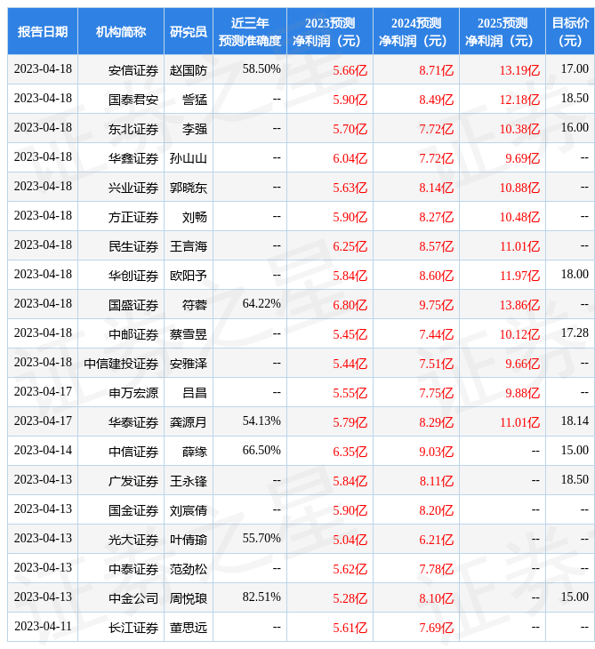This screenshot has height=649, width=595.
Task: Click the 机构简称 column header
Action: tap(121, 32)
